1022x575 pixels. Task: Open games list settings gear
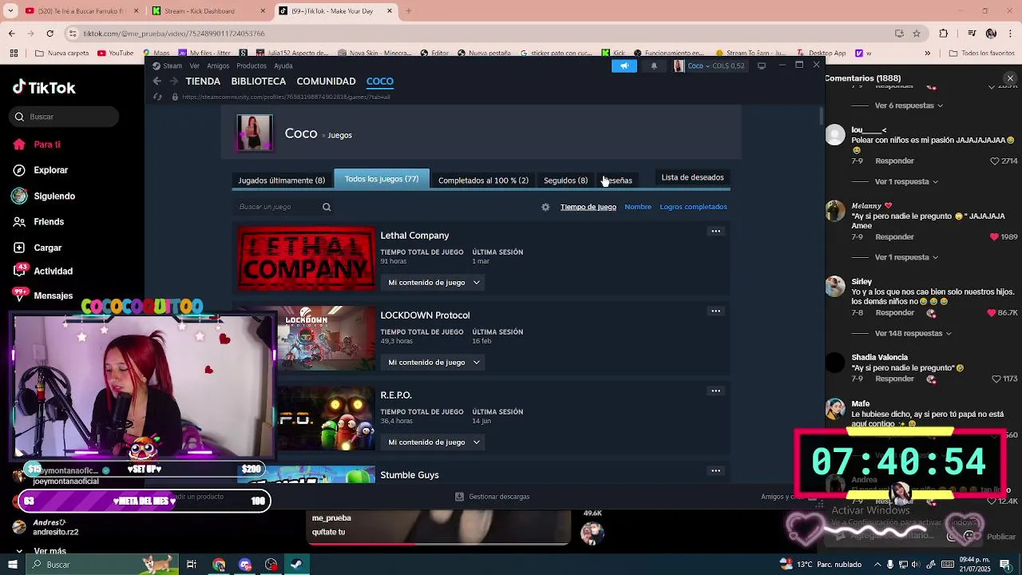pos(545,207)
